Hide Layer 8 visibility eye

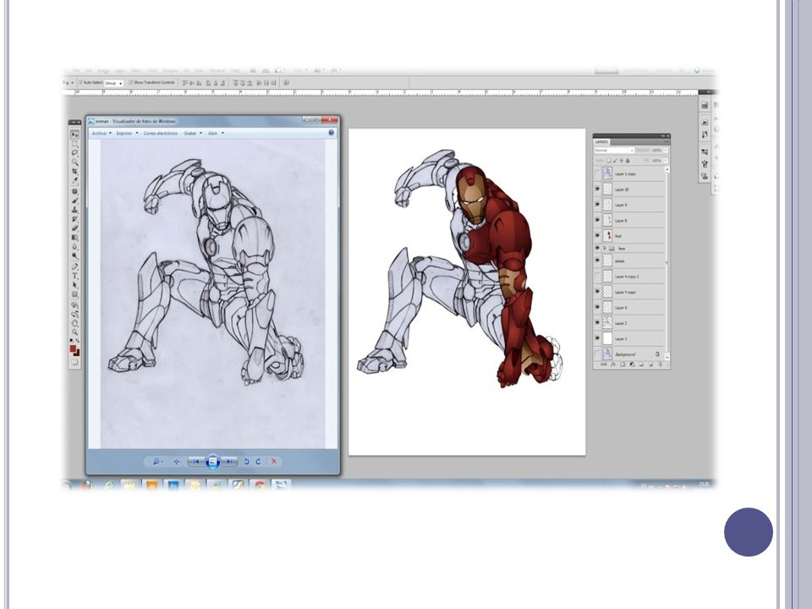[x=598, y=221]
